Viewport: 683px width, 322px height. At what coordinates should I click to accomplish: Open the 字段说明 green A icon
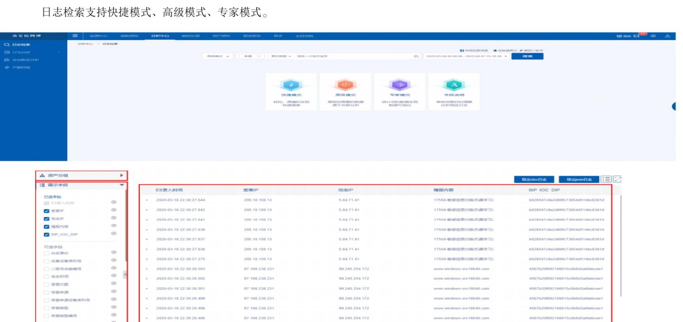[454, 85]
